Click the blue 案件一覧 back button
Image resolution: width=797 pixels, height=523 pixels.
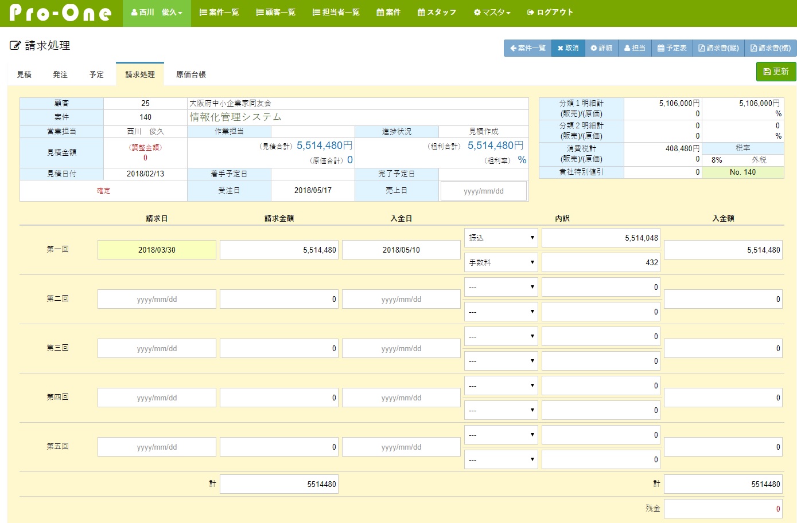[528, 48]
